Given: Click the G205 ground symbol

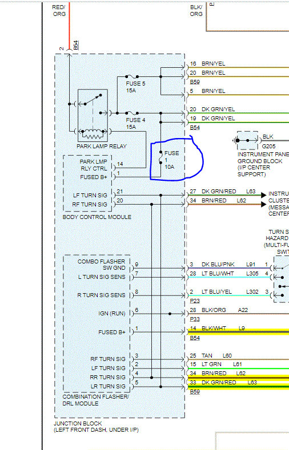Looking at the screenshot, I should click(236, 141).
